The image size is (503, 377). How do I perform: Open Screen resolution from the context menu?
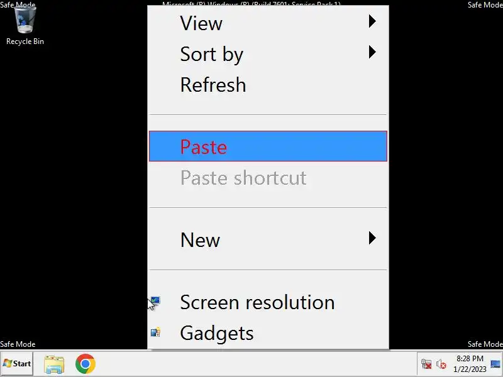[257, 302]
